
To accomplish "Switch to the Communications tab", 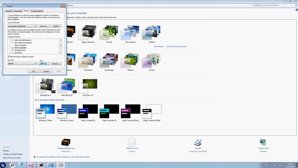I will [x=37, y=11].
